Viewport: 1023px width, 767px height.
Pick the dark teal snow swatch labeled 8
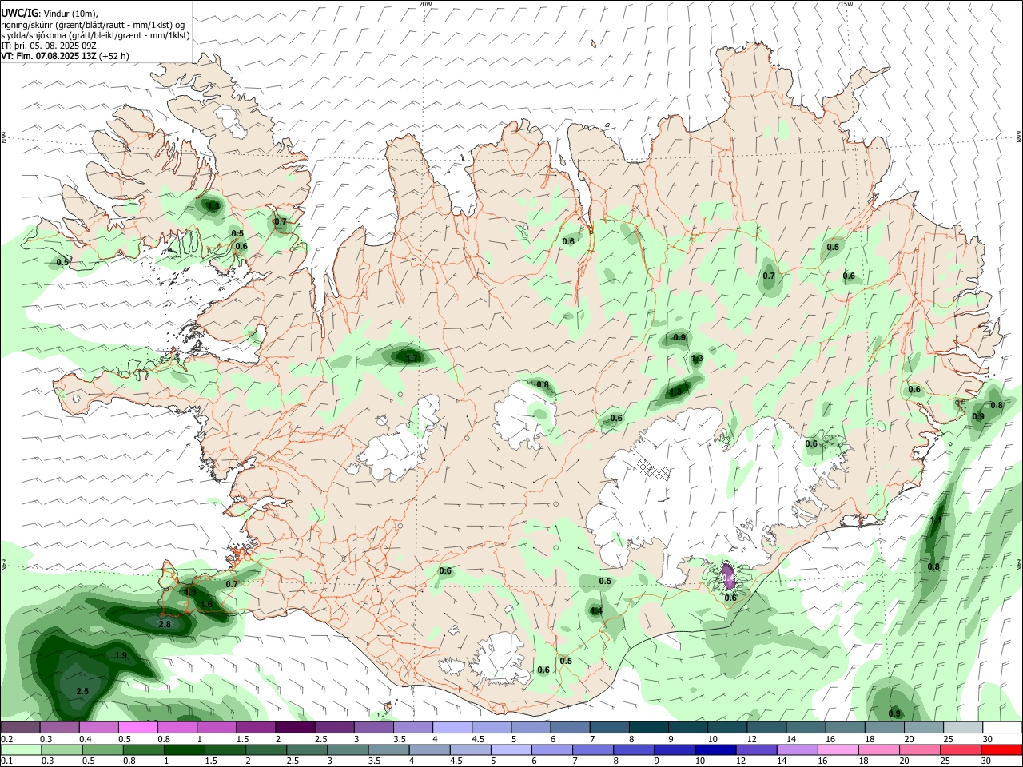(649, 728)
